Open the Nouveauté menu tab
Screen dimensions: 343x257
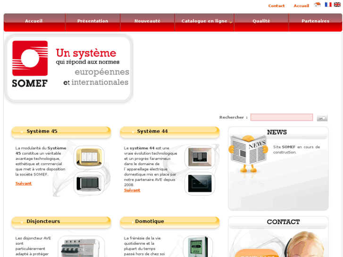147,21
